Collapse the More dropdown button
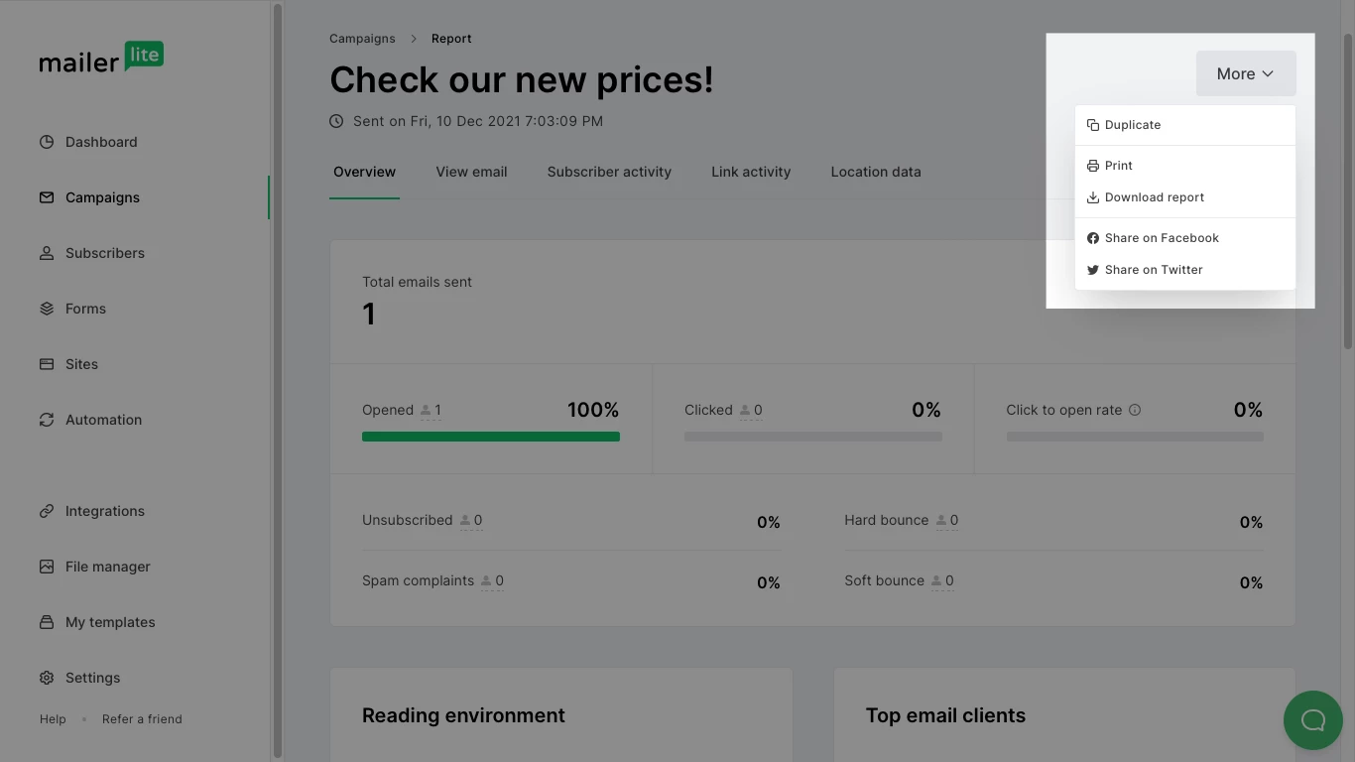1355x762 pixels. [1245, 73]
